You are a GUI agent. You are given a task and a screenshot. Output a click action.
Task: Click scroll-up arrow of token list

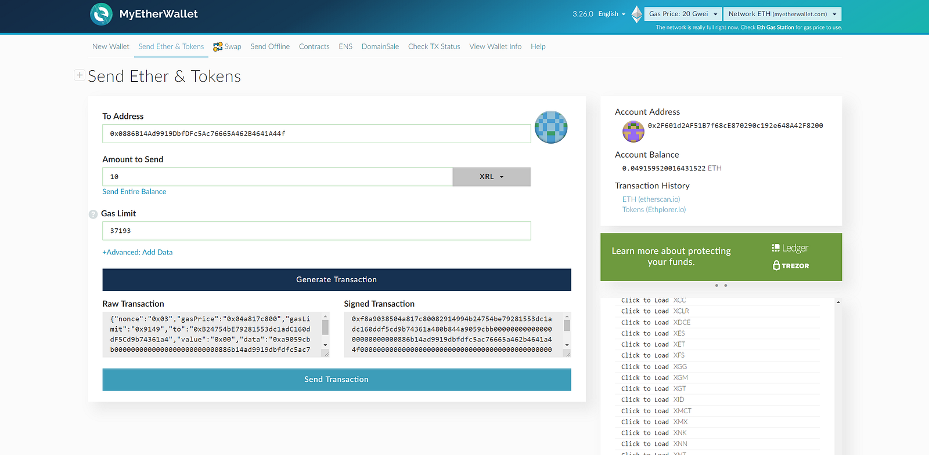click(838, 303)
